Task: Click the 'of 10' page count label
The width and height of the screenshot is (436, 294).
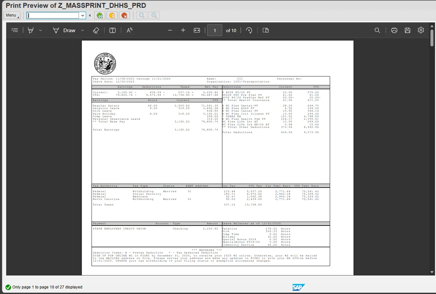Action: [x=231, y=31]
